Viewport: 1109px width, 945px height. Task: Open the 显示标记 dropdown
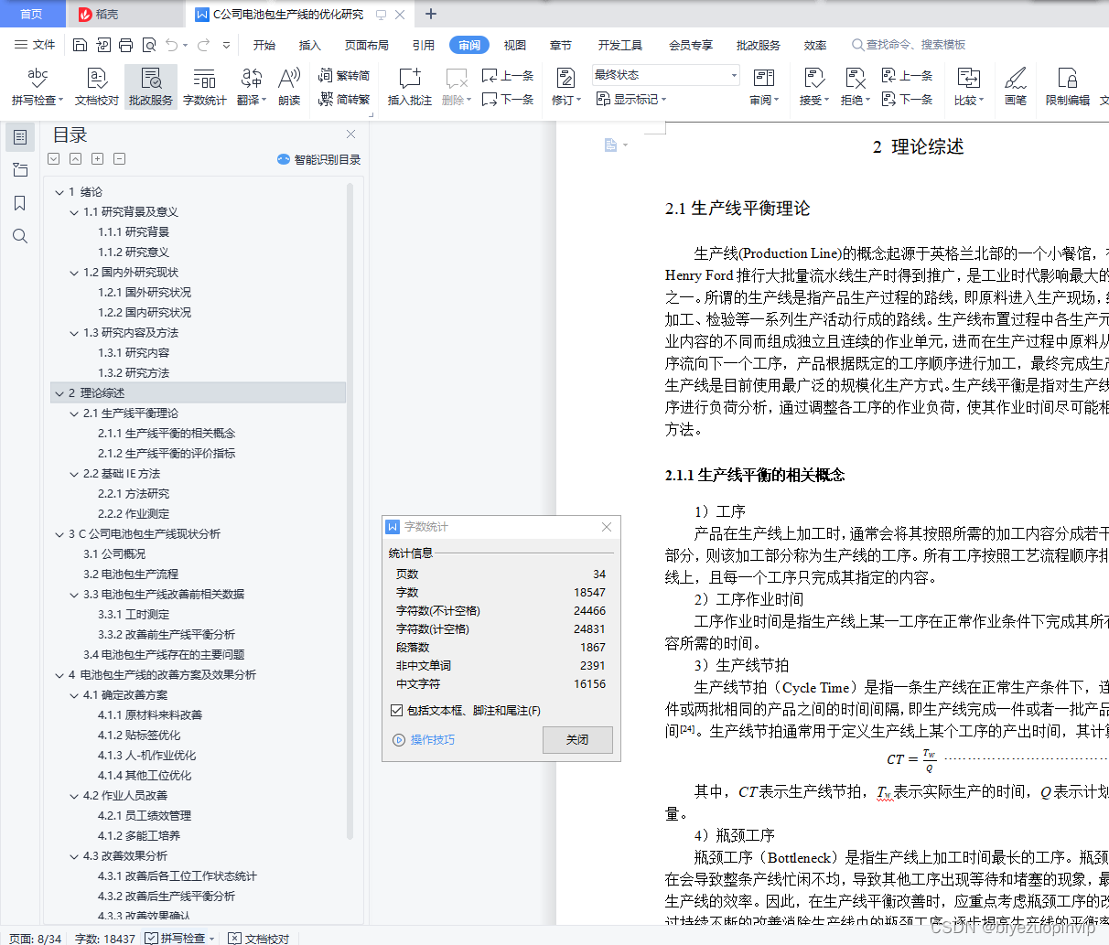tap(631, 99)
